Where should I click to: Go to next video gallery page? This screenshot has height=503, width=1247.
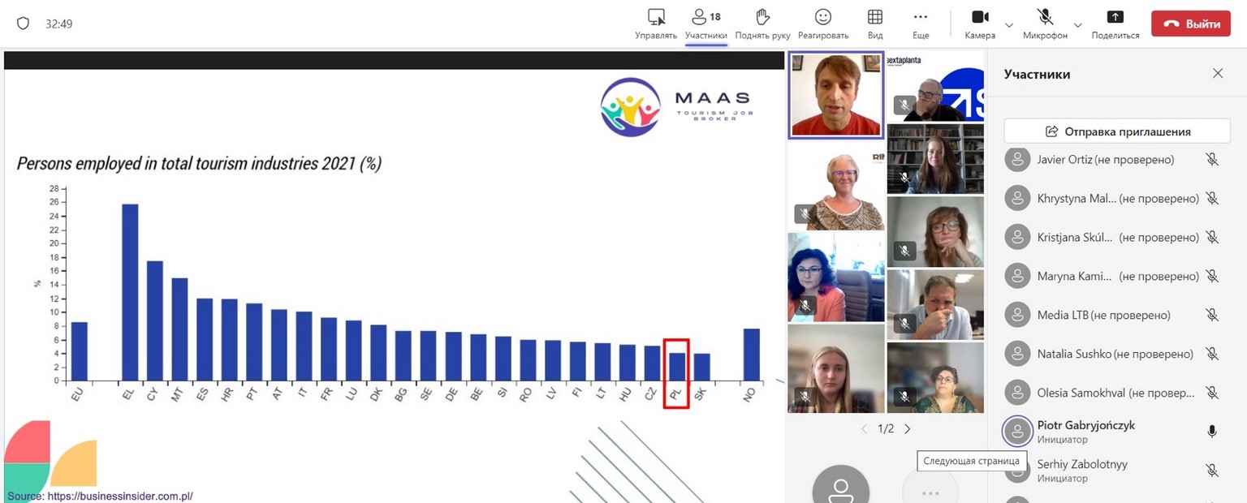point(908,428)
